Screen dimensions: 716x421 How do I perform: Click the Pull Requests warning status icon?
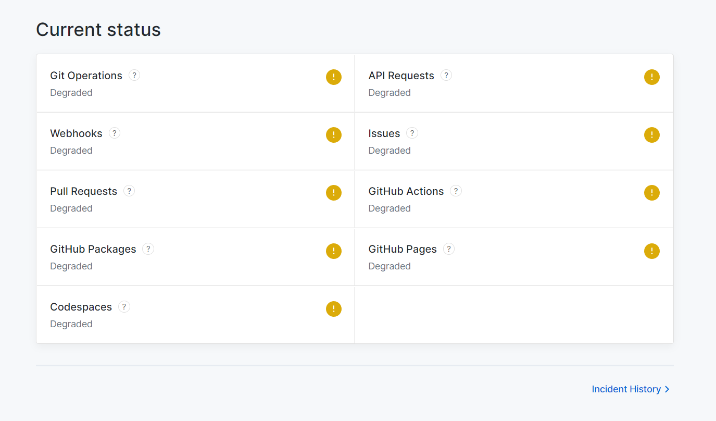point(334,193)
